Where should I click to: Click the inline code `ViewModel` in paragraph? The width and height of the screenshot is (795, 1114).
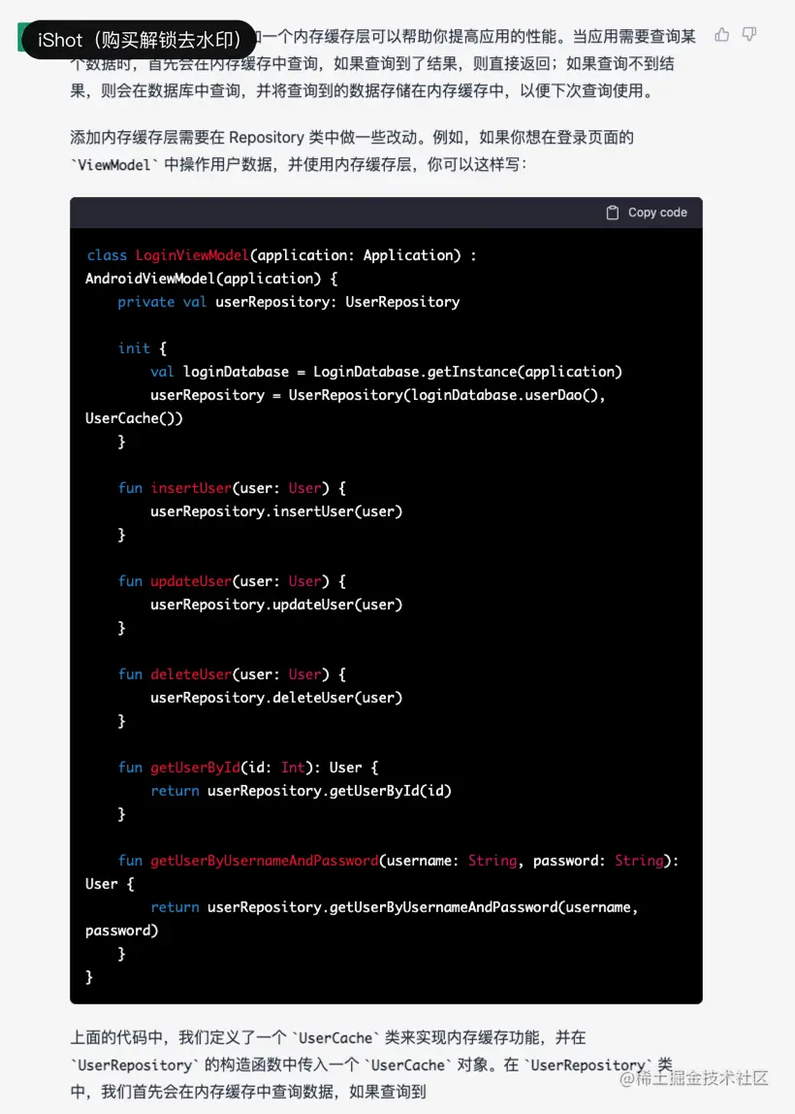113,165
